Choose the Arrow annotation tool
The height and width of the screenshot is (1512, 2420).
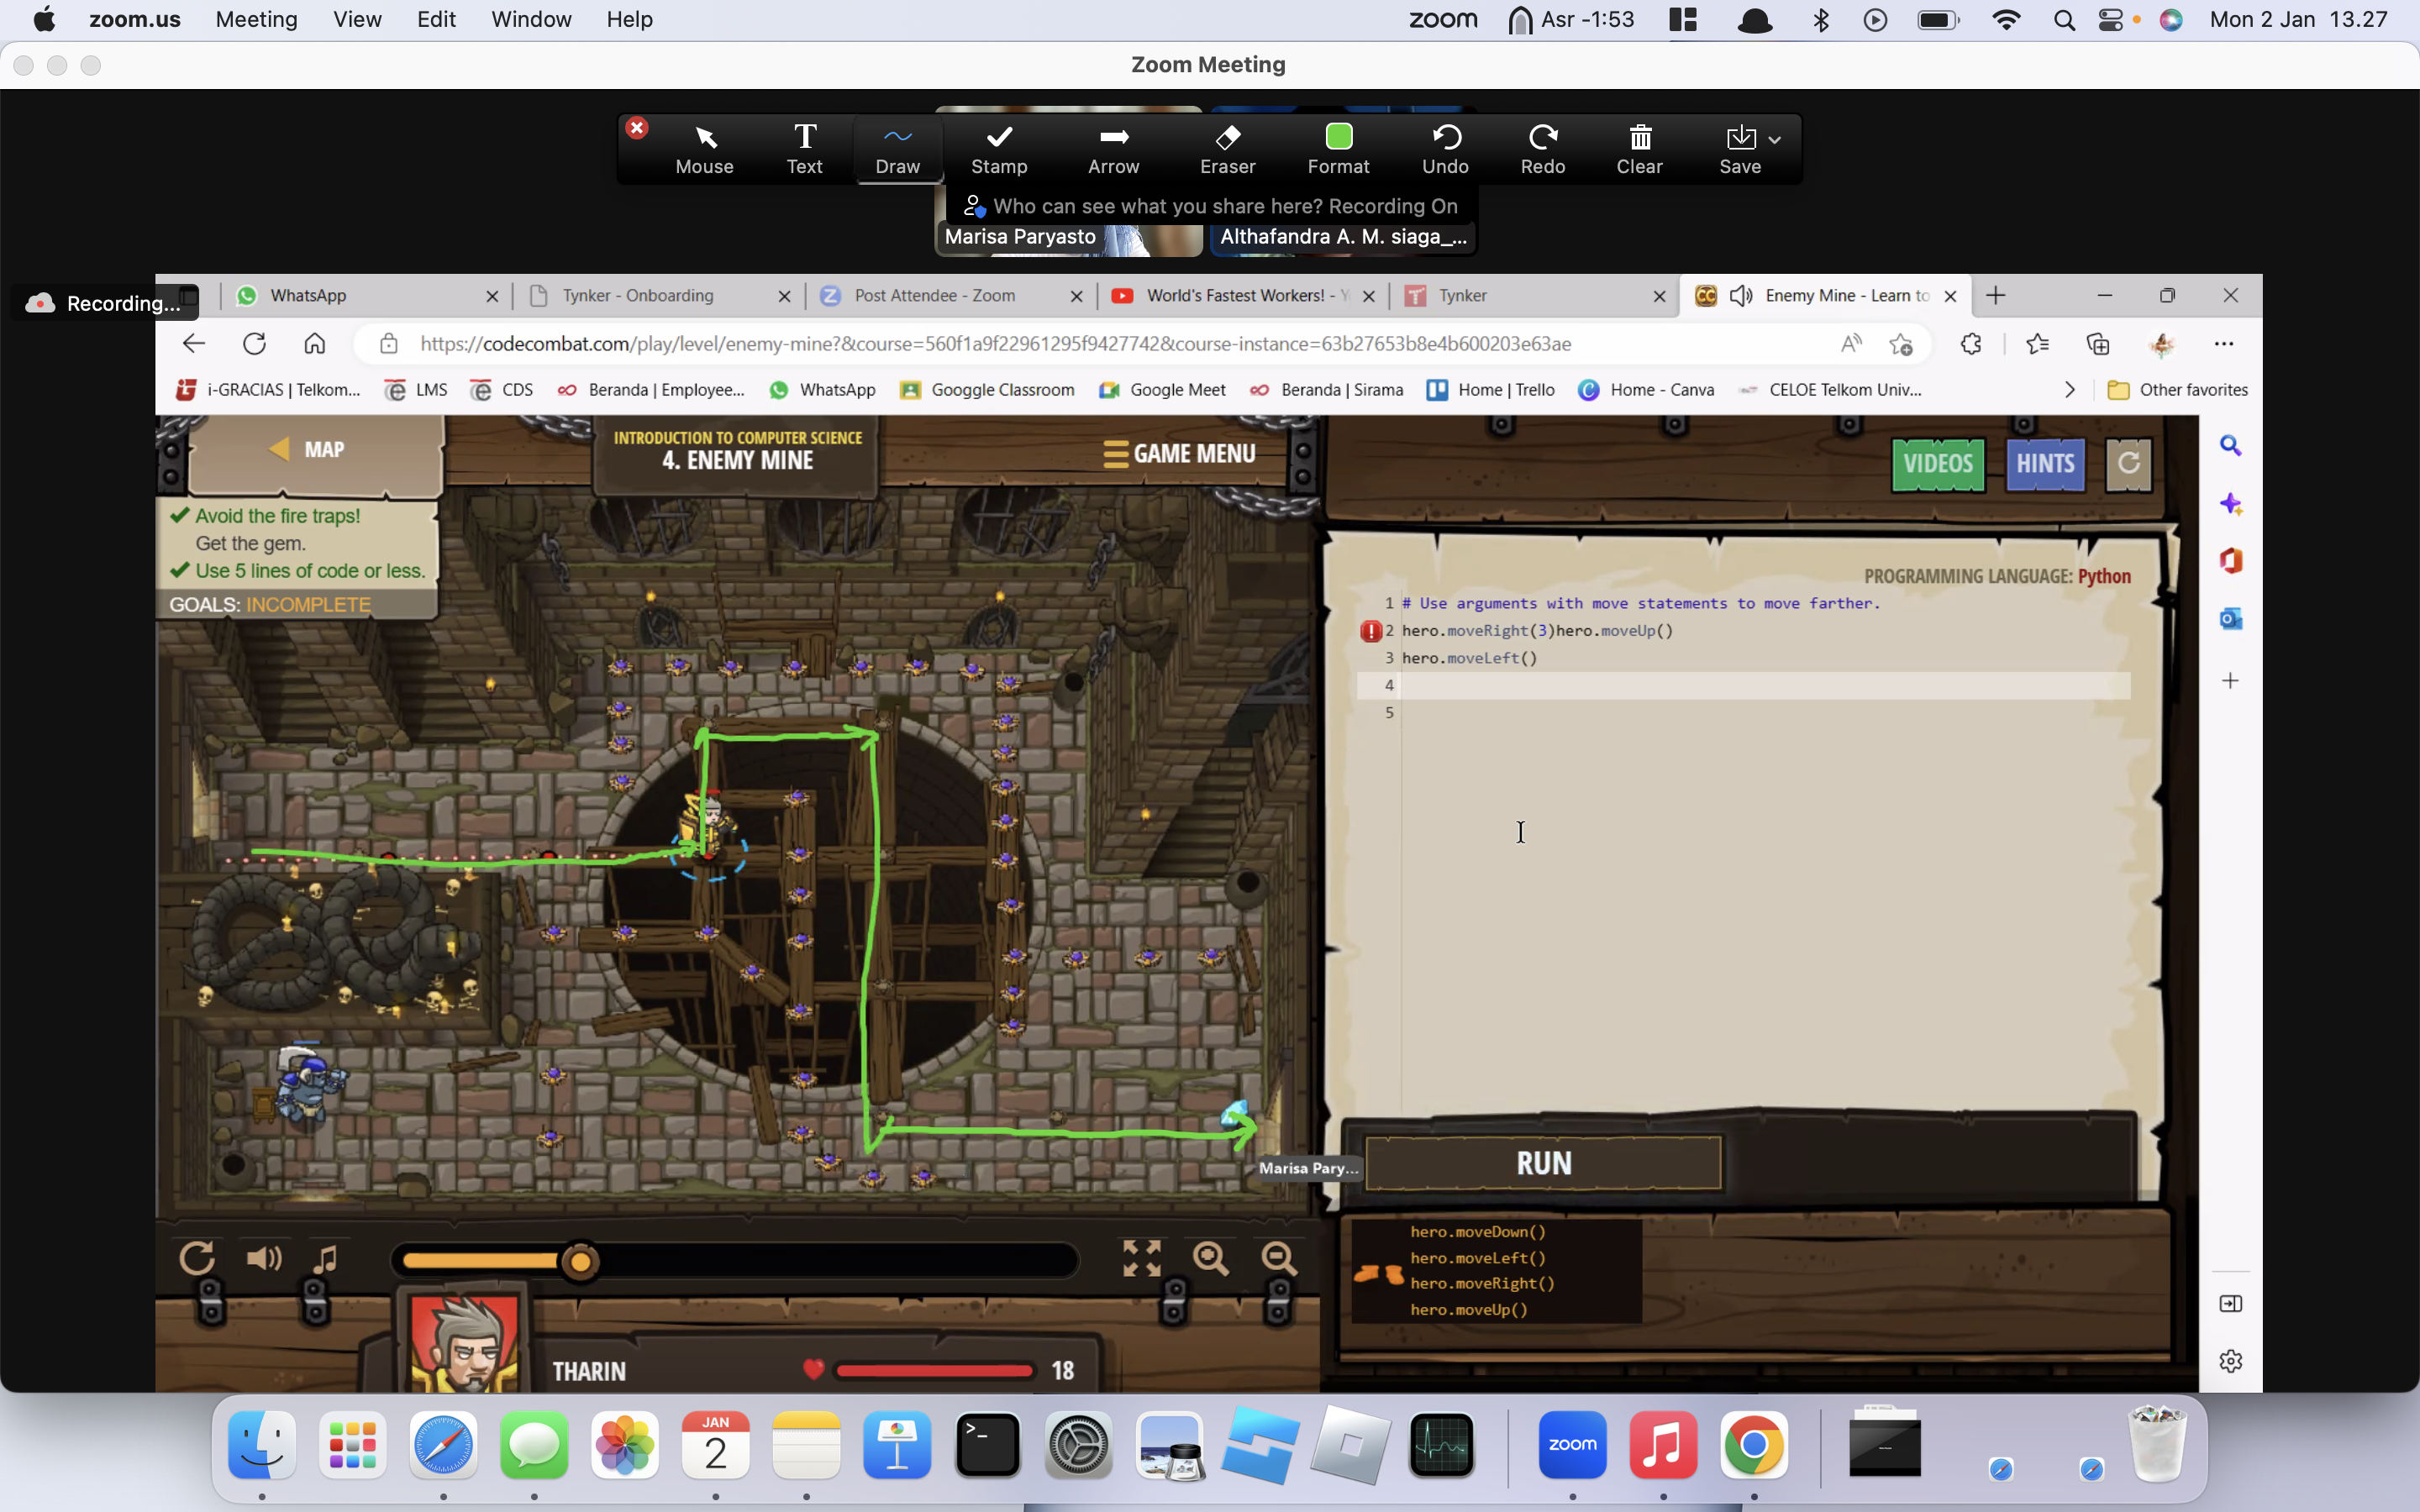(1113, 149)
